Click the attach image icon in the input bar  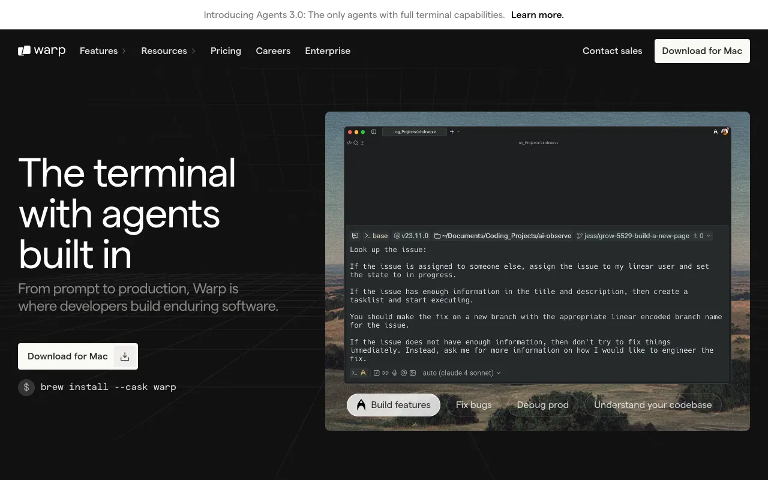(x=413, y=373)
